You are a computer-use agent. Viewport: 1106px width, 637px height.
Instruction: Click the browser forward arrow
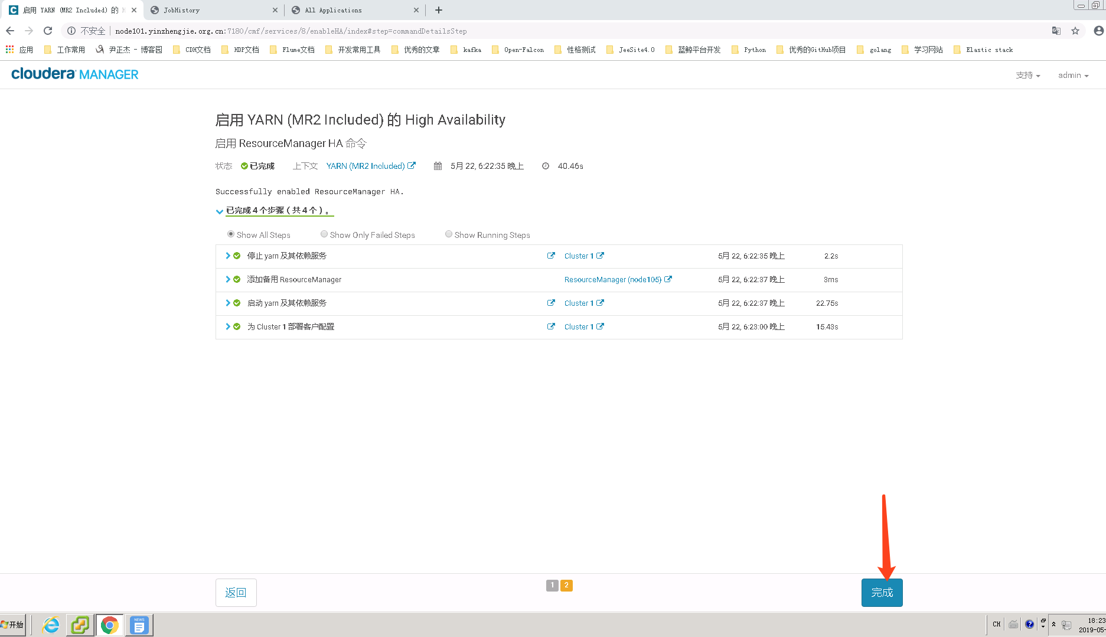(29, 31)
